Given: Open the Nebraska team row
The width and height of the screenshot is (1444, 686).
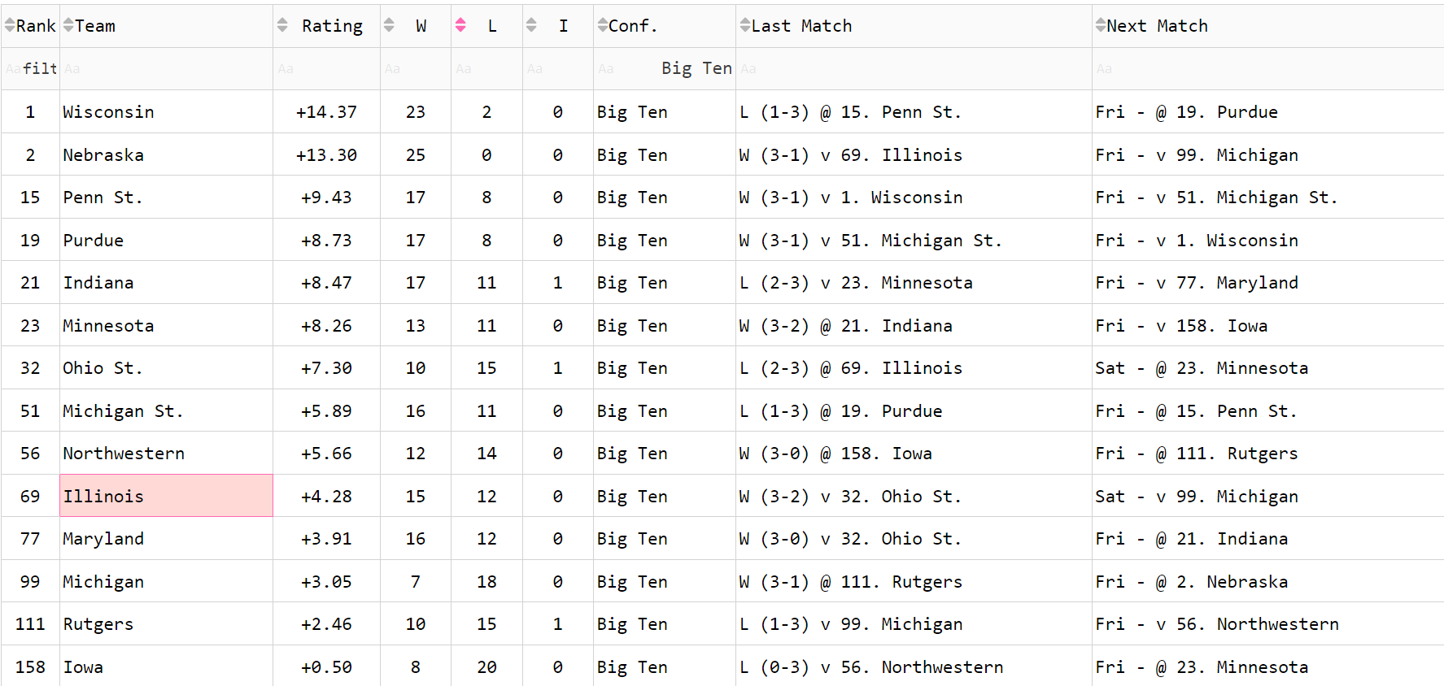Looking at the screenshot, I should pyautogui.click(x=722, y=154).
